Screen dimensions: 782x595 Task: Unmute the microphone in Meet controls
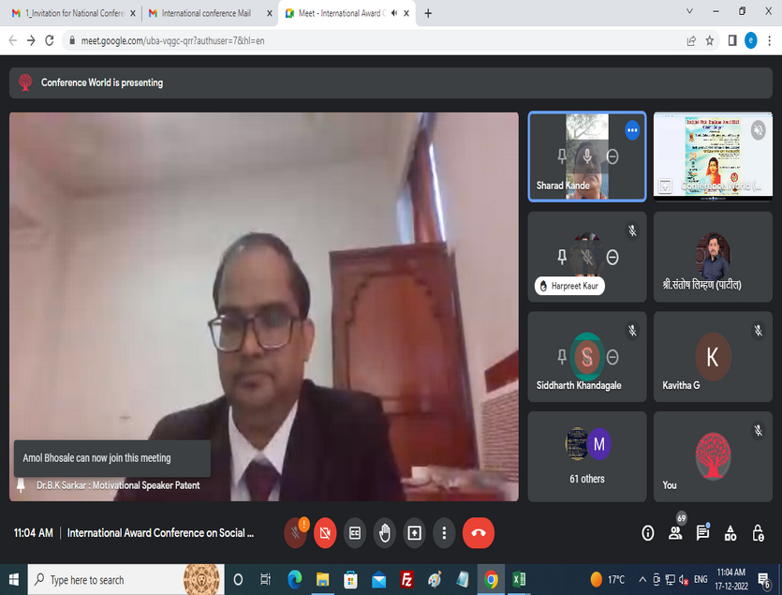(295, 533)
